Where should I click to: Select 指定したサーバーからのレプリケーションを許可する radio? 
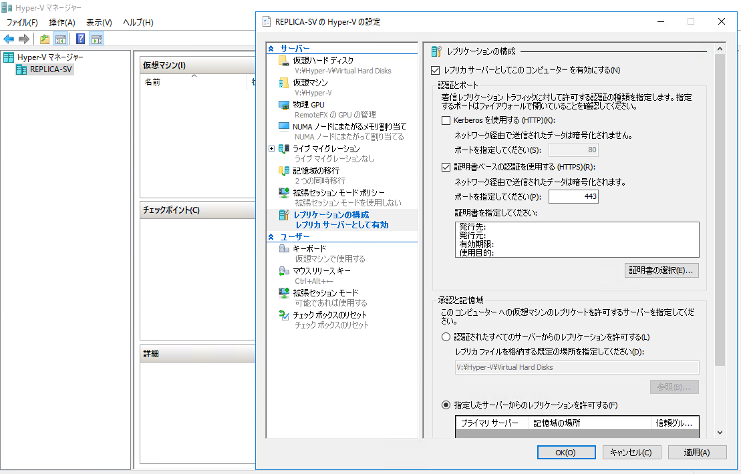446,405
